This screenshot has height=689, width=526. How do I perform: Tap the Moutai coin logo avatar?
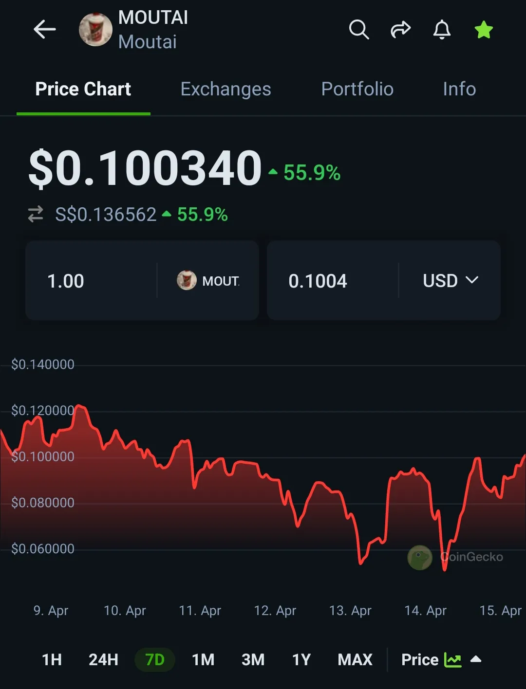tap(96, 30)
